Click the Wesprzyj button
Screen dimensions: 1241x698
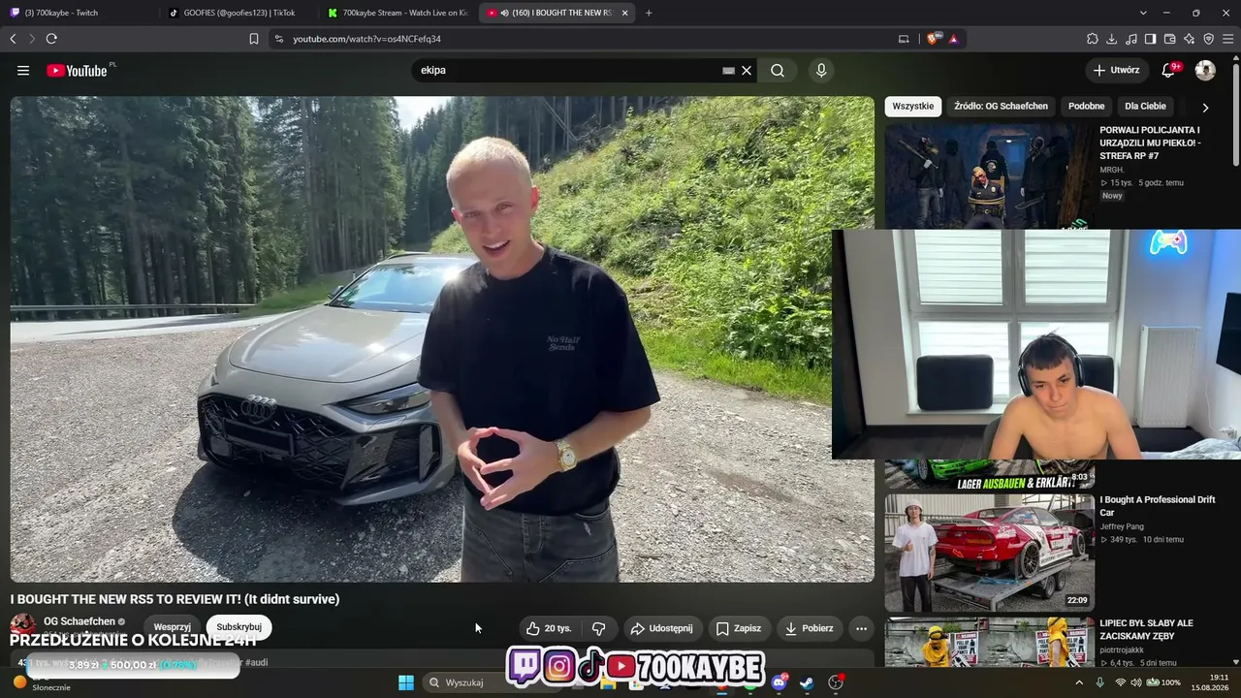click(172, 627)
